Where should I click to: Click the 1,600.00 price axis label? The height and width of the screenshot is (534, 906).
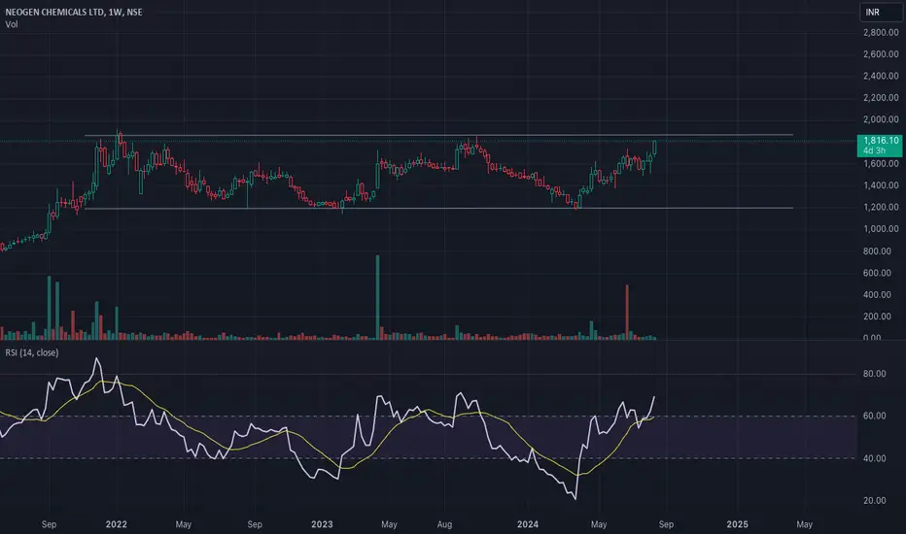pos(881,164)
